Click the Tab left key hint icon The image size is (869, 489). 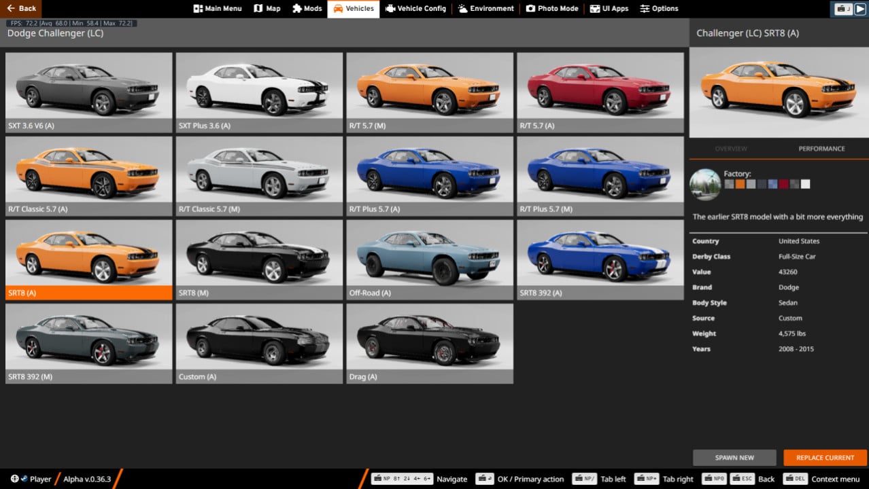(x=585, y=479)
